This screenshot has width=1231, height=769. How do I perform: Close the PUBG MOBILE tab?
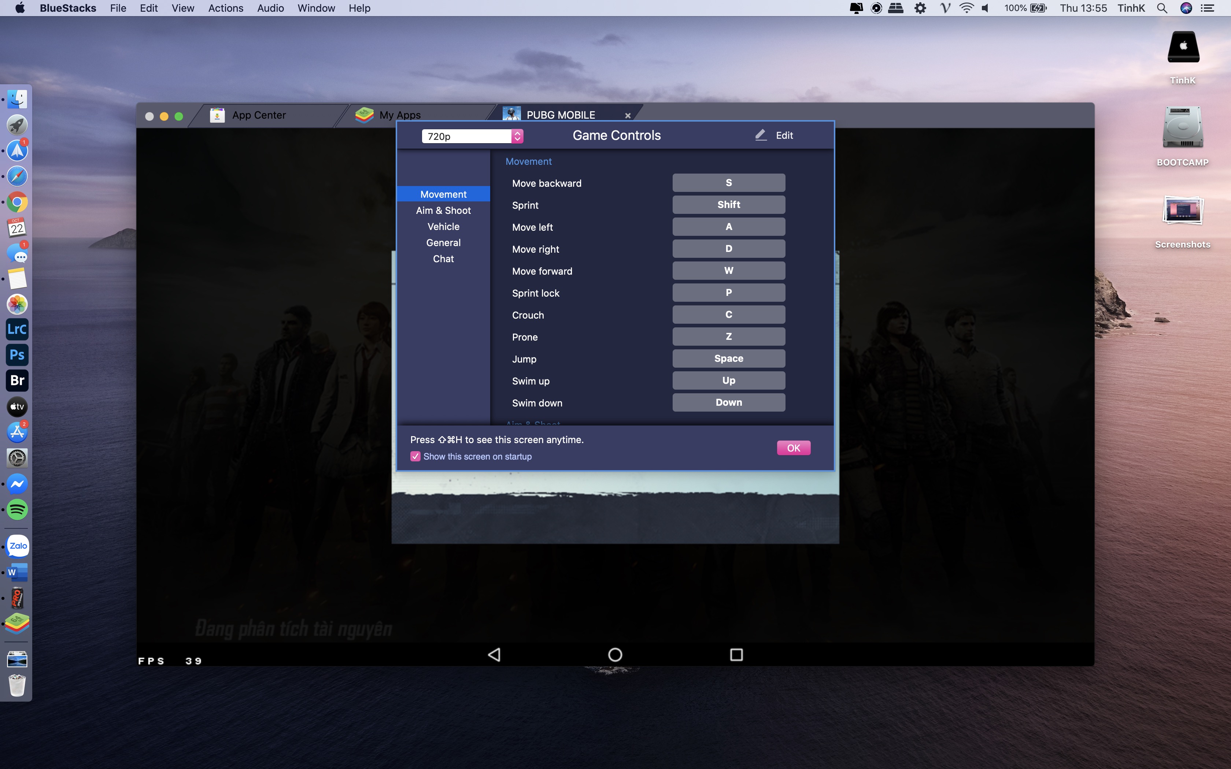[x=628, y=115]
